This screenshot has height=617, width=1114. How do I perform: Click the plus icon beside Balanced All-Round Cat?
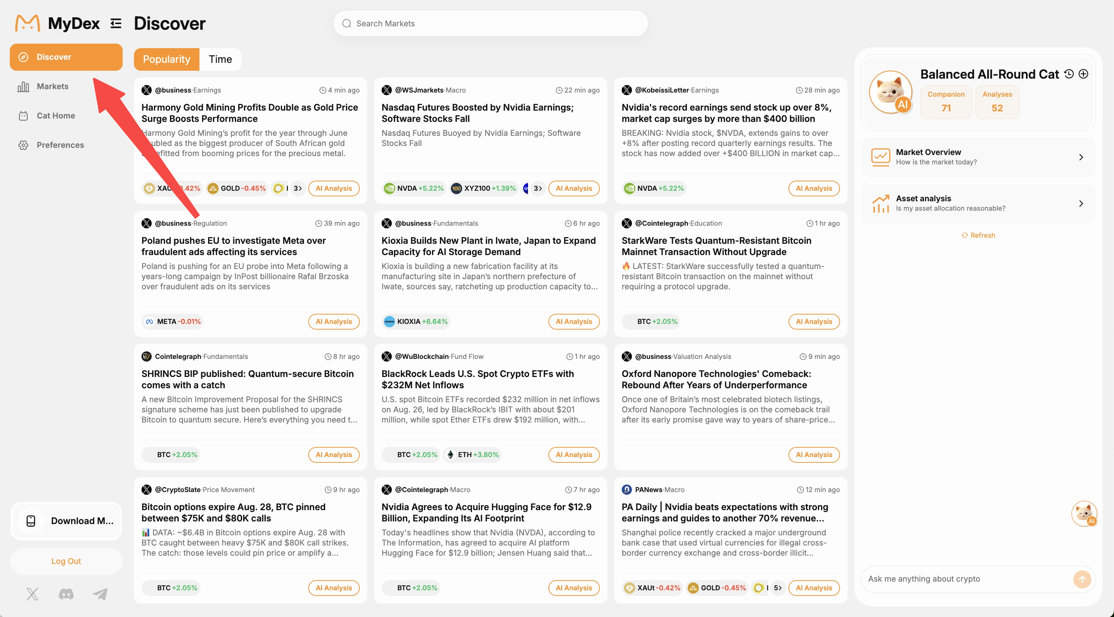point(1083,74)
